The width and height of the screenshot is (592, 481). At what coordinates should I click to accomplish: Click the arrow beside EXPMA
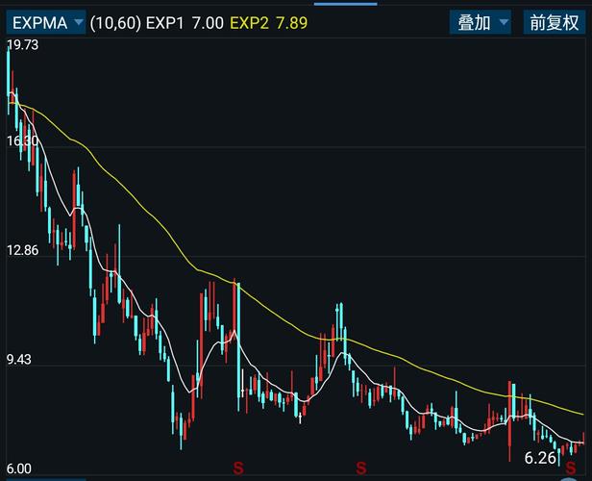point(79,22)
